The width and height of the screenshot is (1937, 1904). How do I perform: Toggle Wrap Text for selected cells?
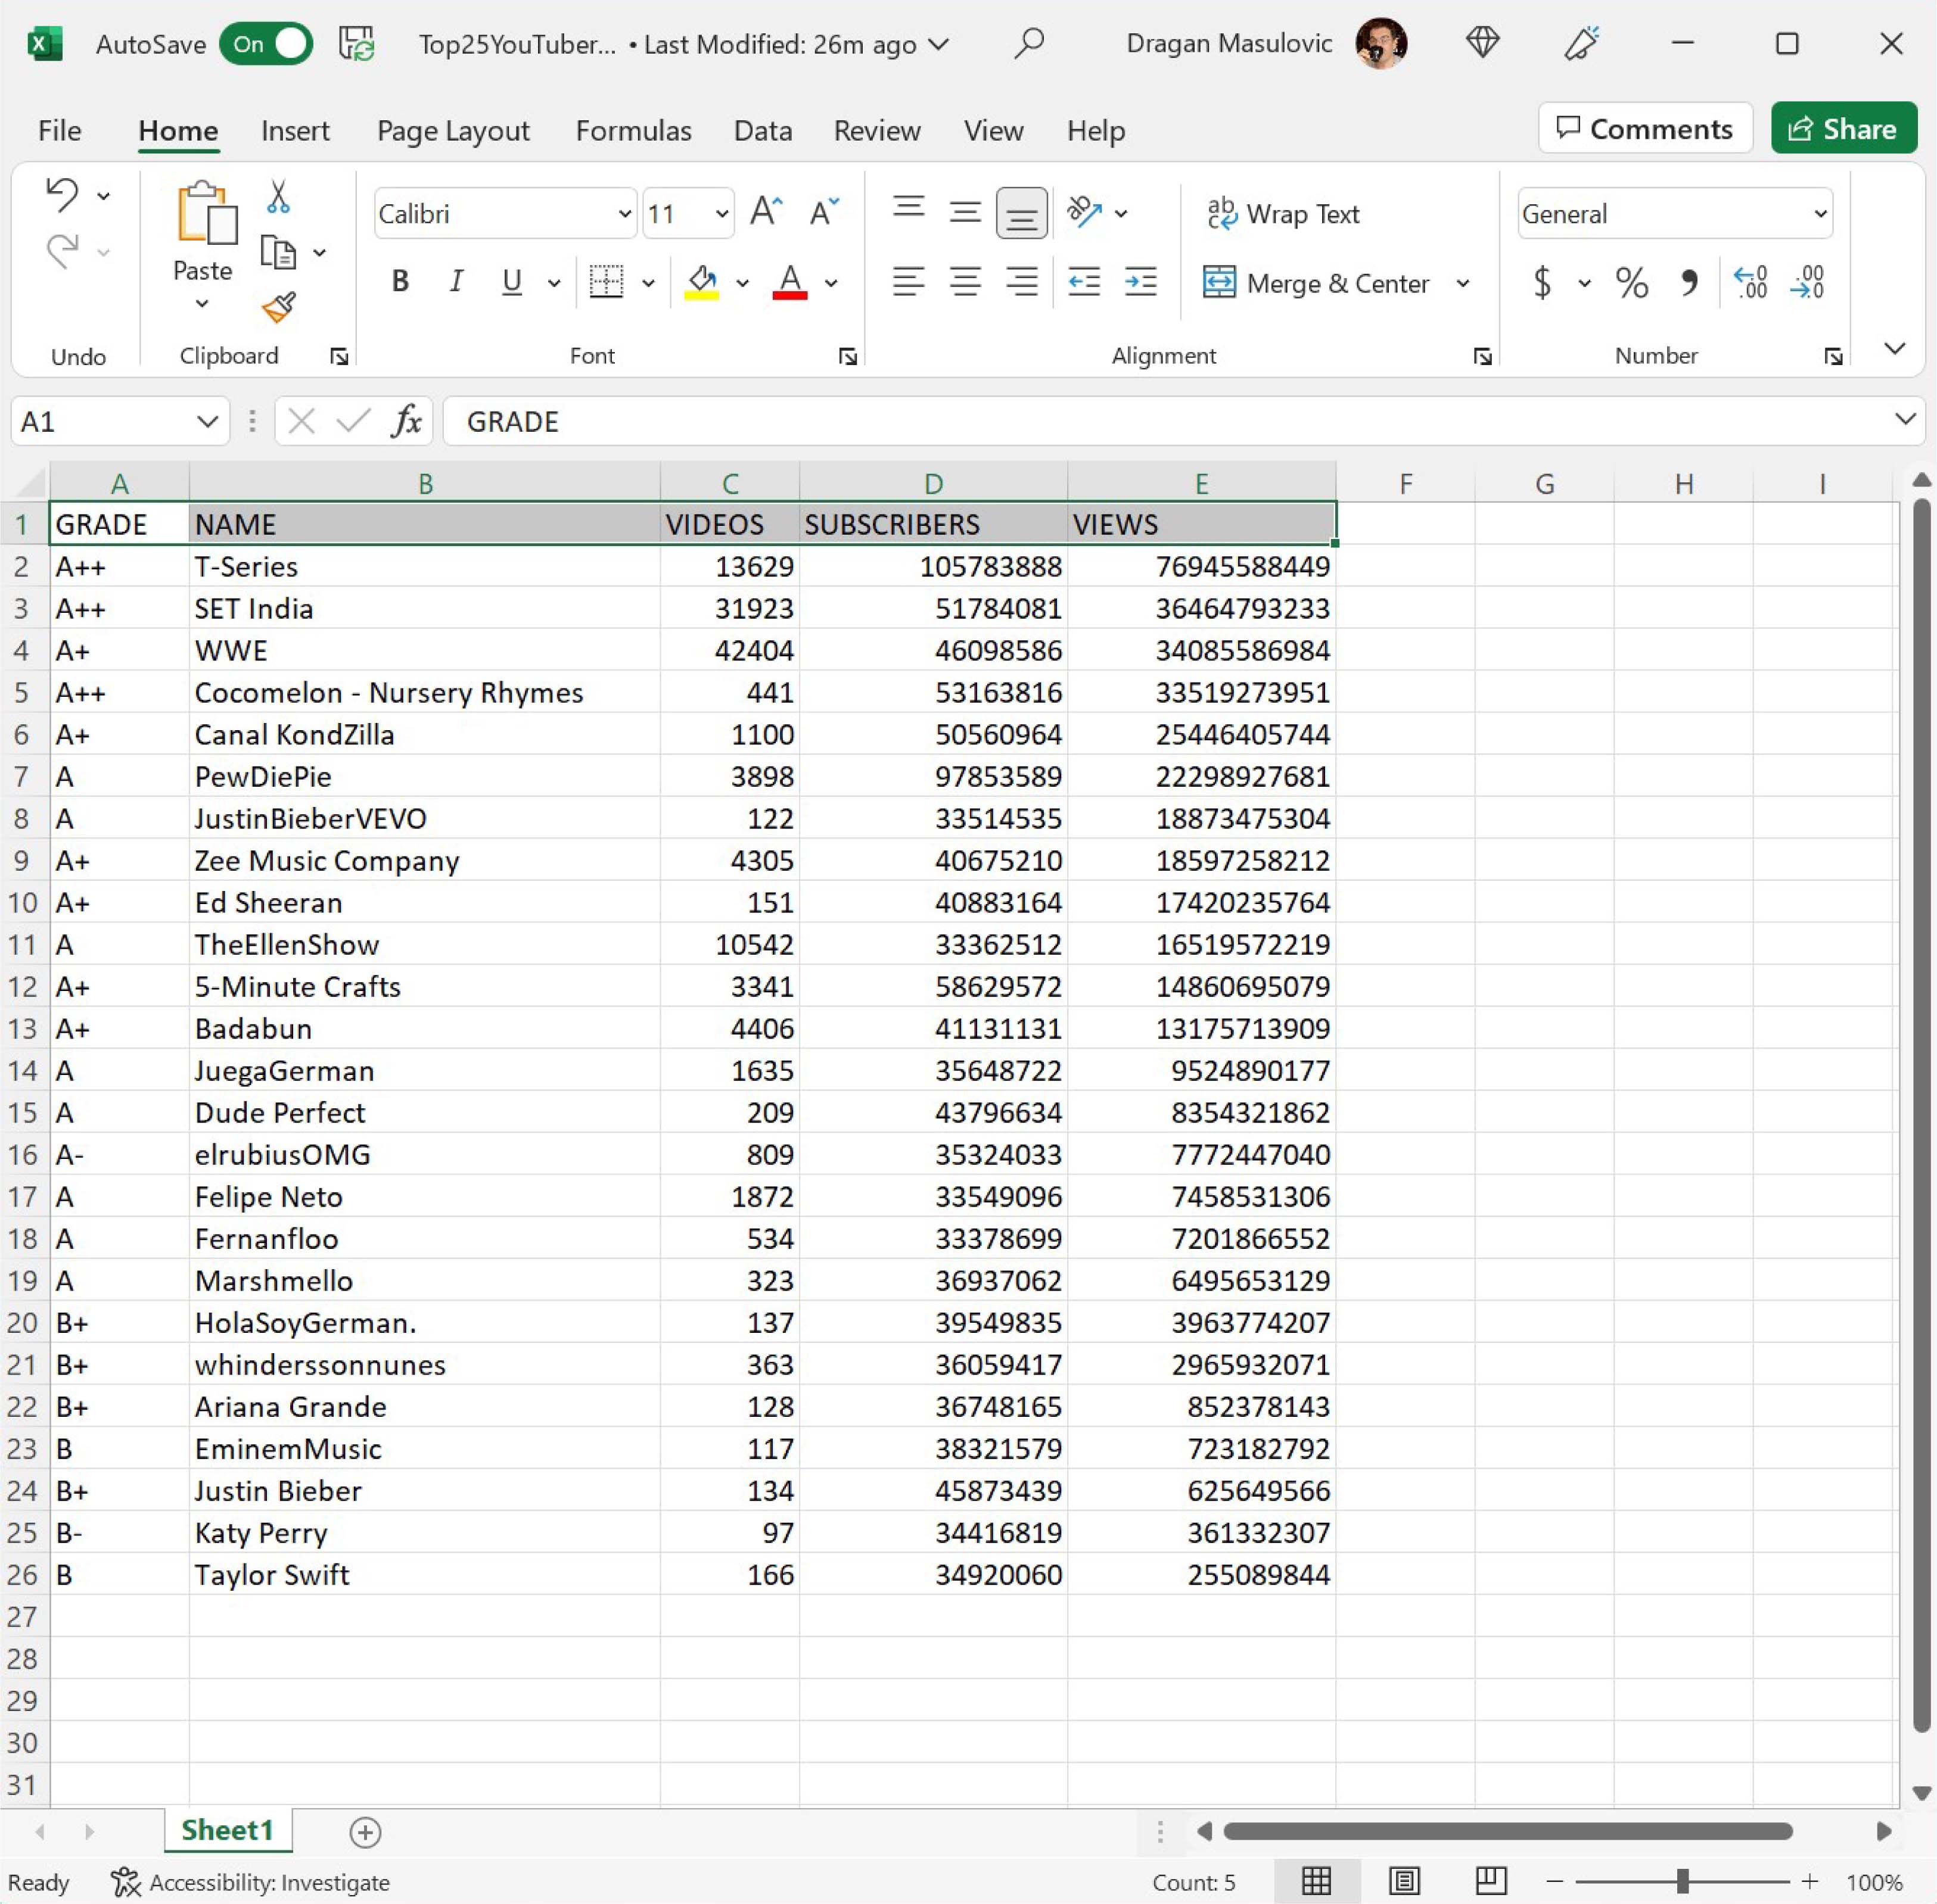pos(1283,214)
